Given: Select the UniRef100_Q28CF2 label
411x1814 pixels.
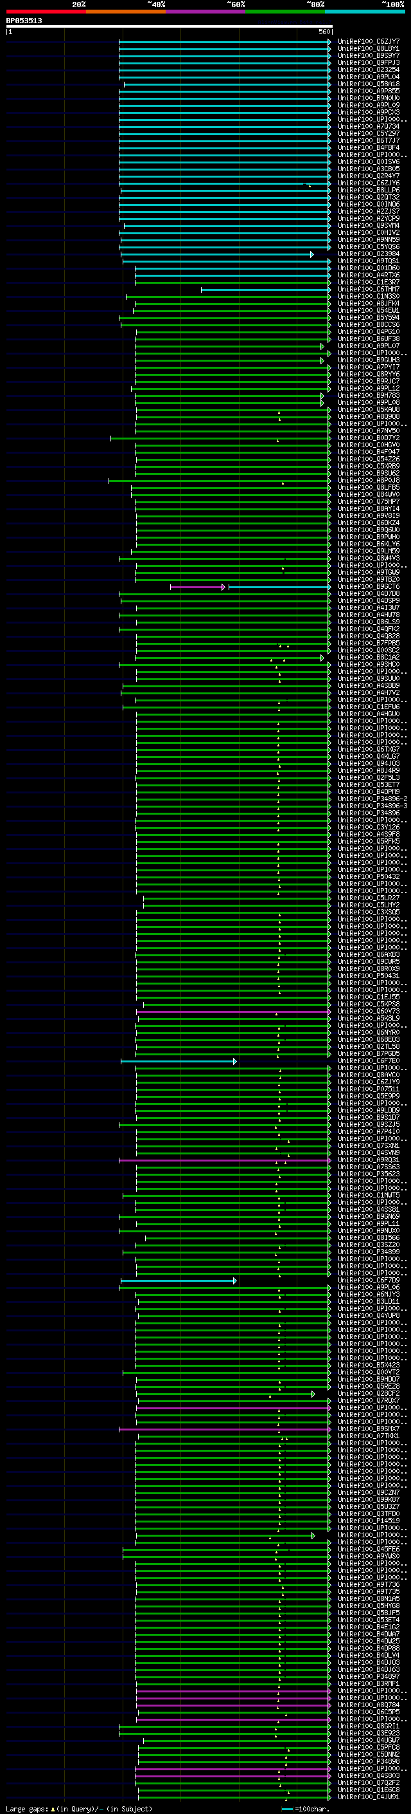Looking at the screenshot, I should pos(369,1394).
